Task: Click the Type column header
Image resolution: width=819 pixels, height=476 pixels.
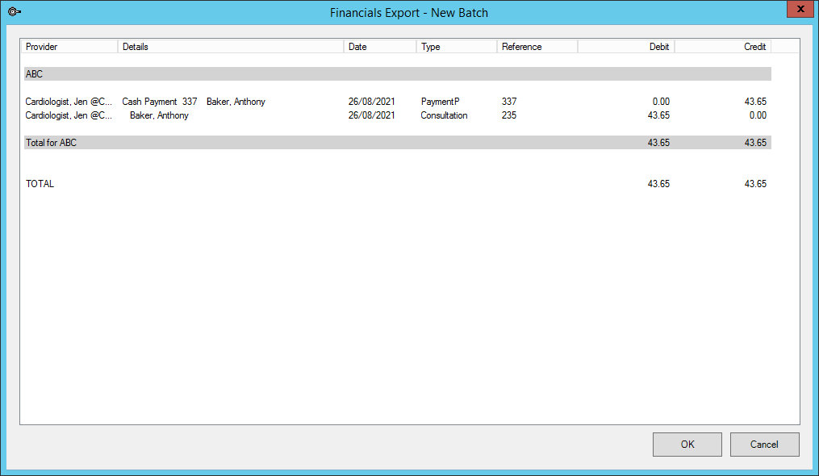Action: tap(457, 47)
